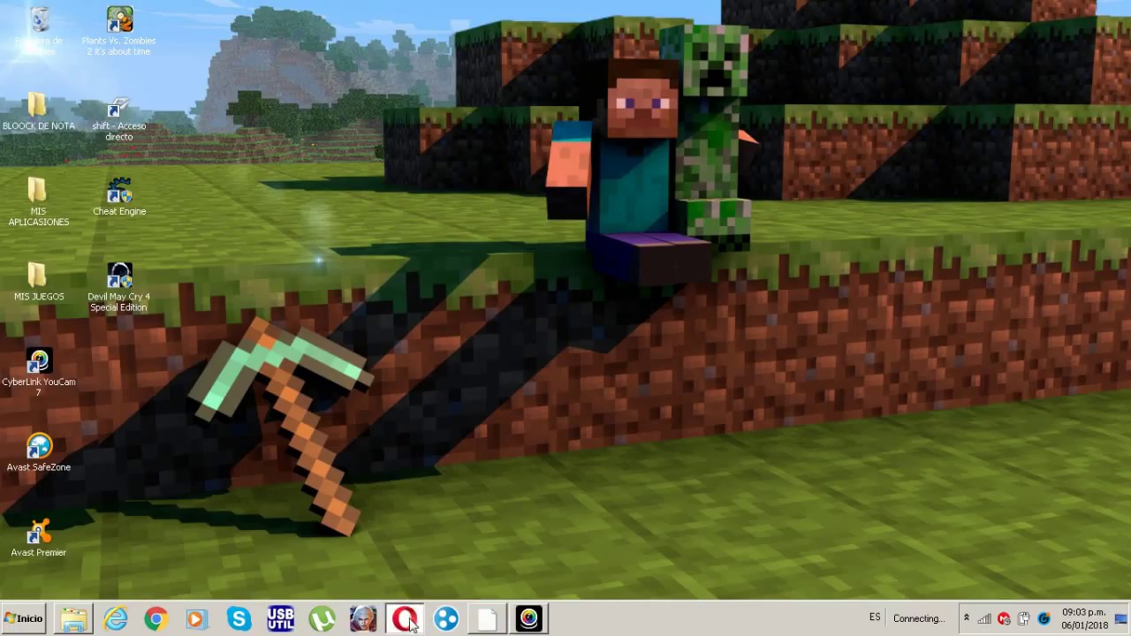Open the blue circle dots app in taskbar

point(446,619)
